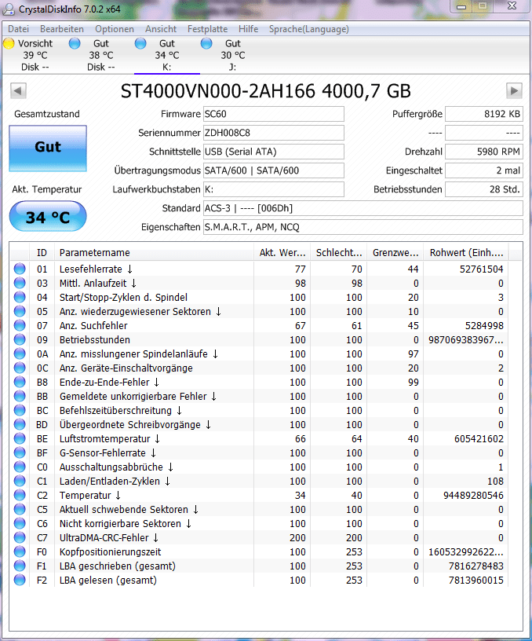Open the Sprache(Language) menu
532x641 pixels.
(308, 29)
